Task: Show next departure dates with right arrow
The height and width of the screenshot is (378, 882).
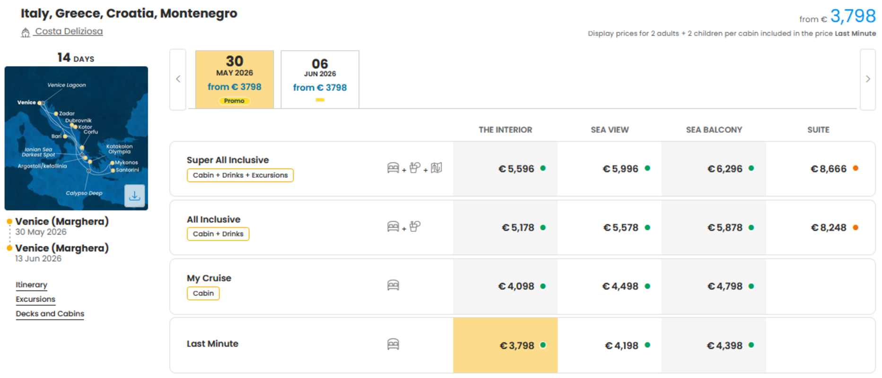Action: click(868, 79)
